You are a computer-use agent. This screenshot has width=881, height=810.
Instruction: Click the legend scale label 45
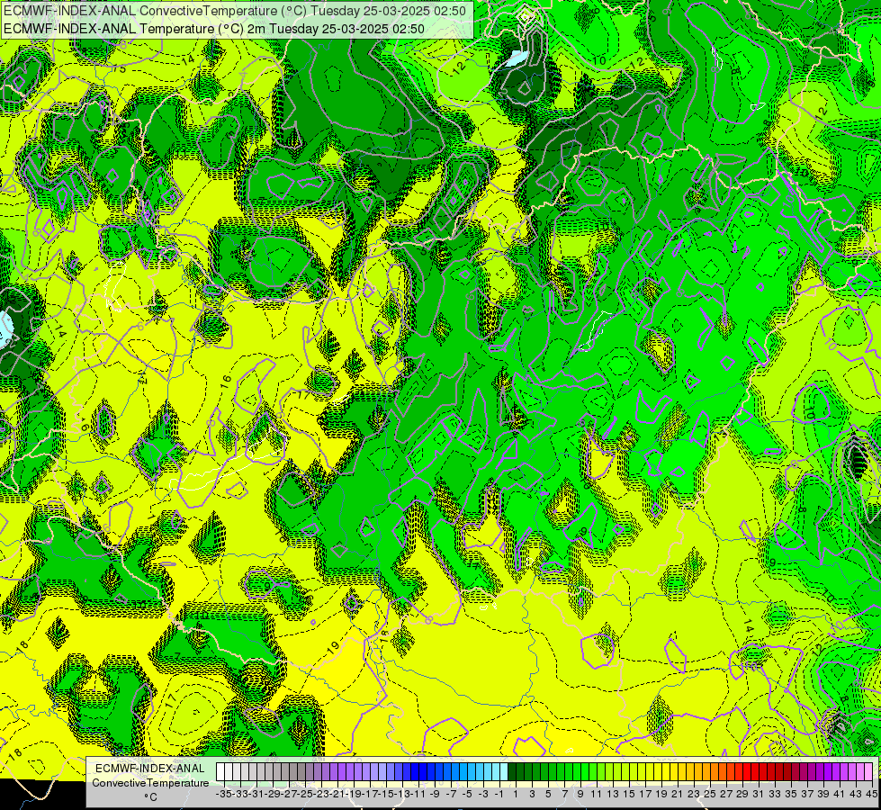871,794
